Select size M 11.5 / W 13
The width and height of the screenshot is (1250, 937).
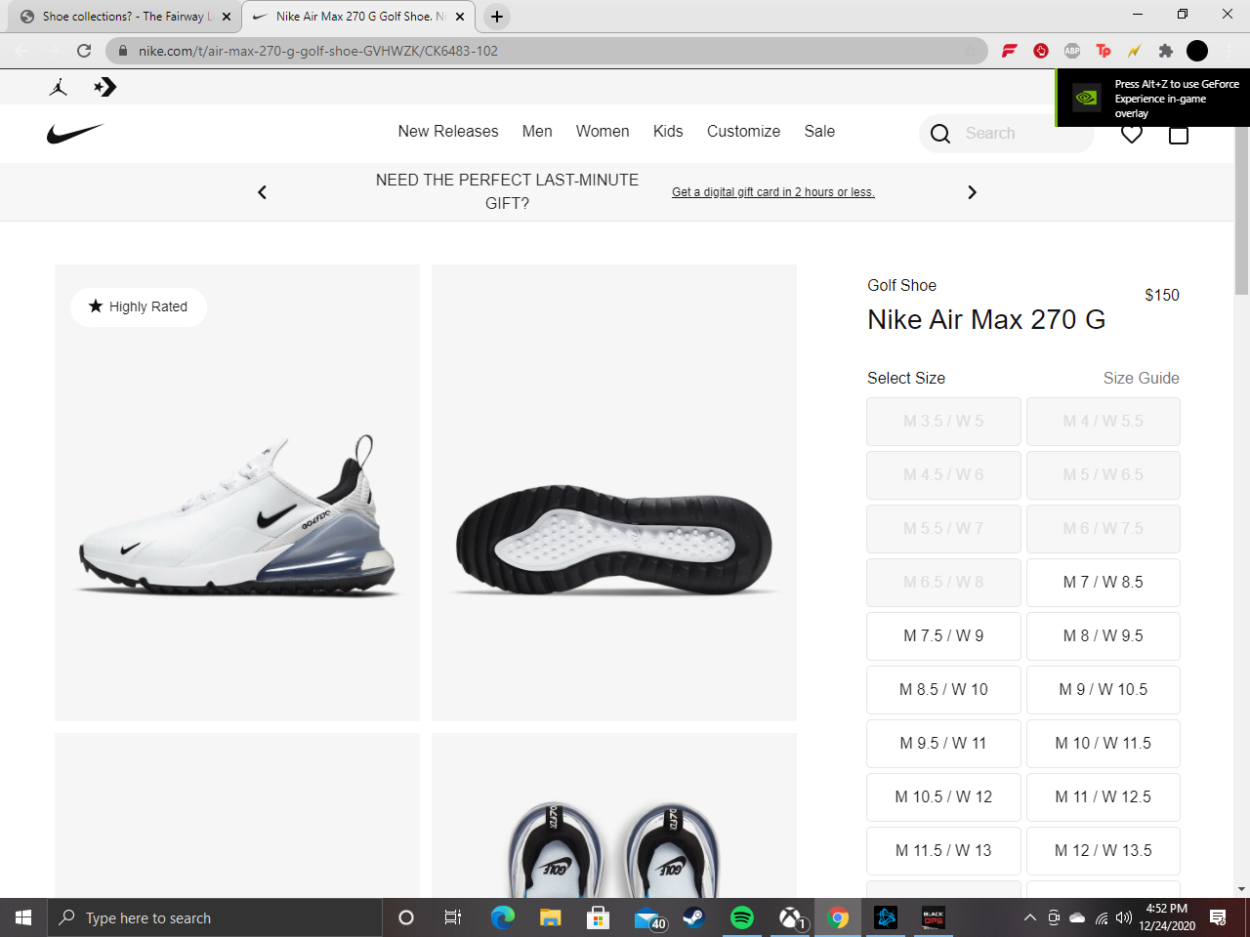coord(943,851)
